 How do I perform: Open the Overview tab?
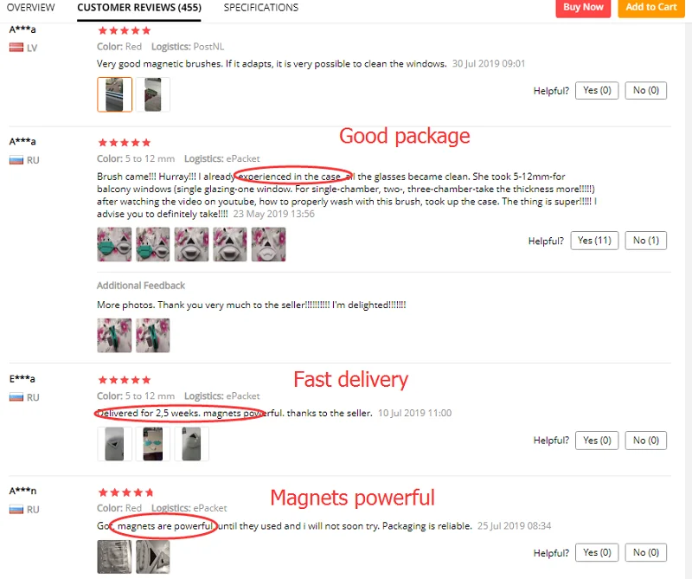click(x=30, y=8)
